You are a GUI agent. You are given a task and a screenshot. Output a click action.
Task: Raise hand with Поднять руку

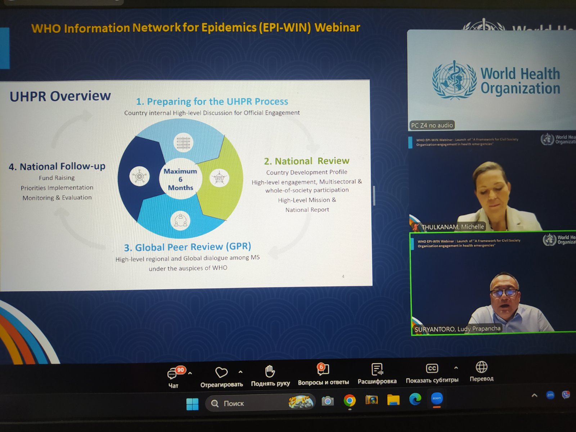(270, 372)
